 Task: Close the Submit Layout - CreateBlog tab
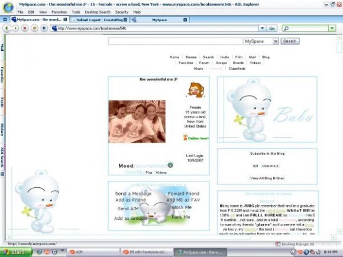click(125, 19)
